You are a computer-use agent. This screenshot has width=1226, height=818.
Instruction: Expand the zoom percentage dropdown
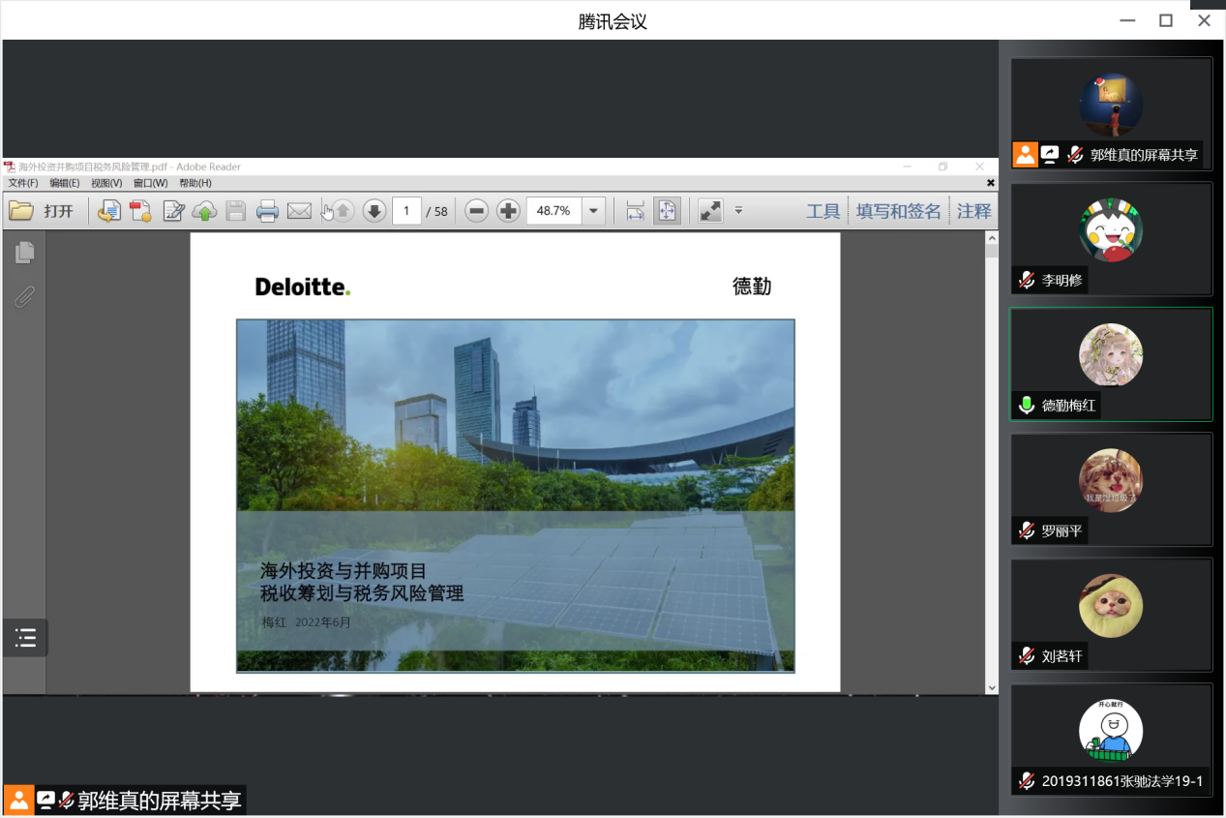[594, 211]
